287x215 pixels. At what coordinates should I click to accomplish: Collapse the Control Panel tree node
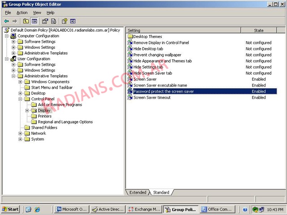(21, 99)
